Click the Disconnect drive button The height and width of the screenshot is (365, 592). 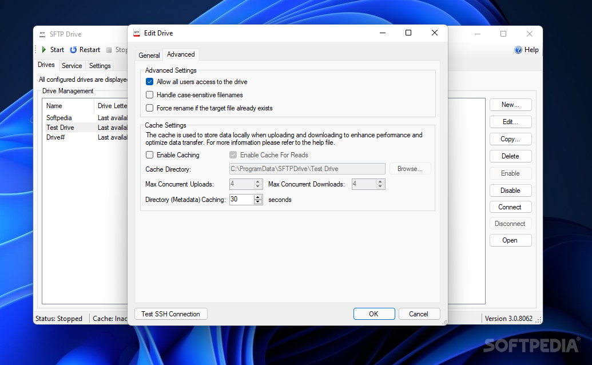pyautogui.click(x=510, y=224)
